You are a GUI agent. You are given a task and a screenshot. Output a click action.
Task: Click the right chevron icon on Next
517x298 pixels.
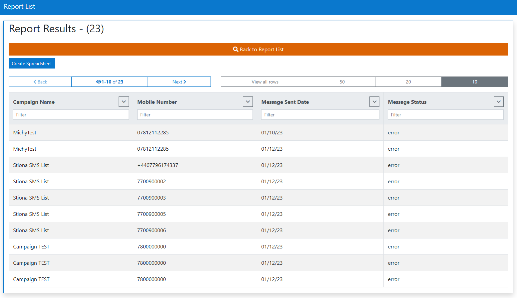pos(185,82)
